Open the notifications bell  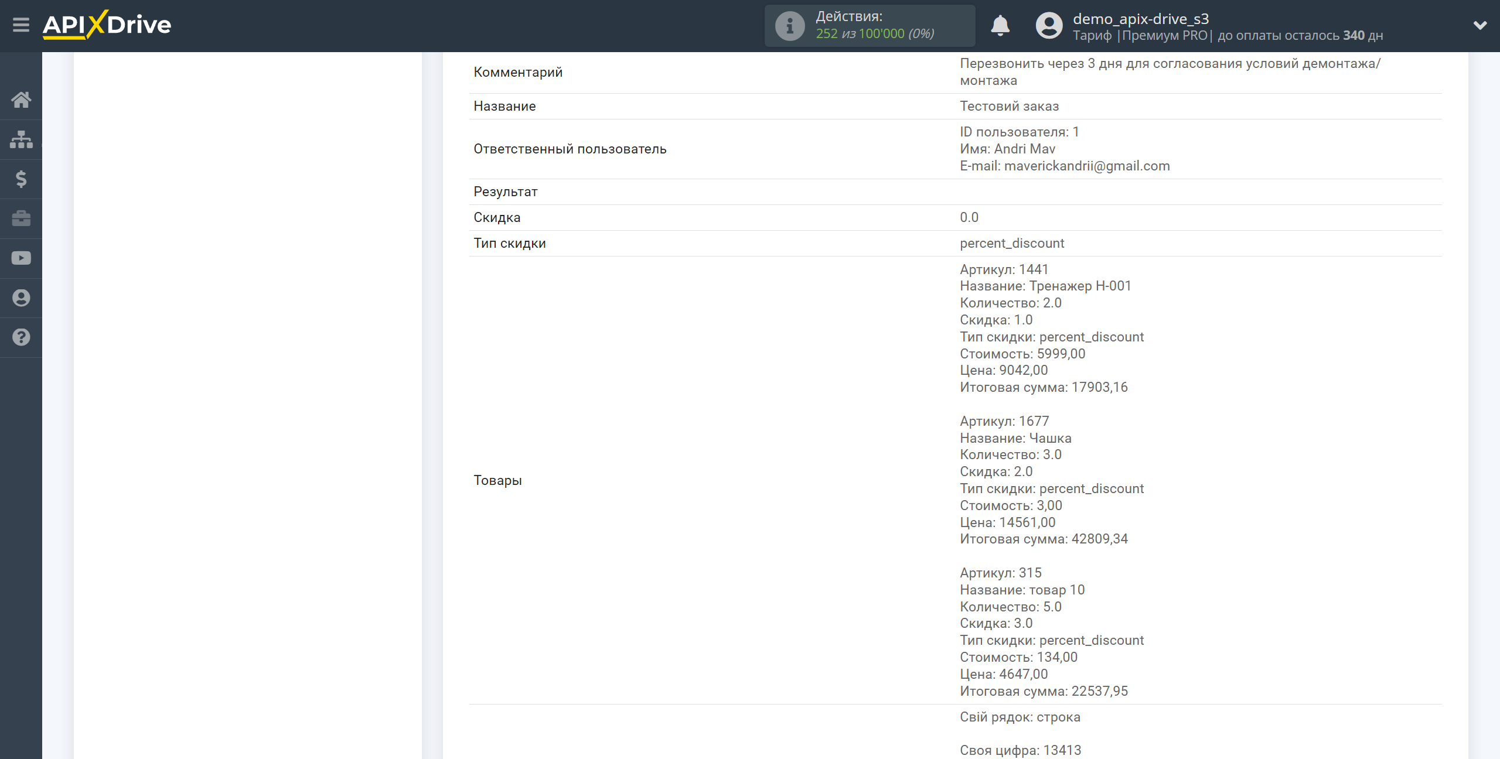pos(1000,26)
